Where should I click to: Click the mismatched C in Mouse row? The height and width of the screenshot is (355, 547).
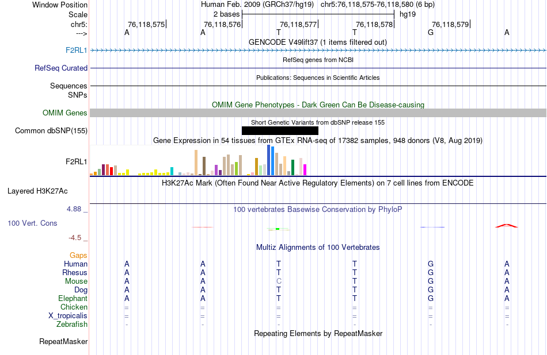coord(279,281)
